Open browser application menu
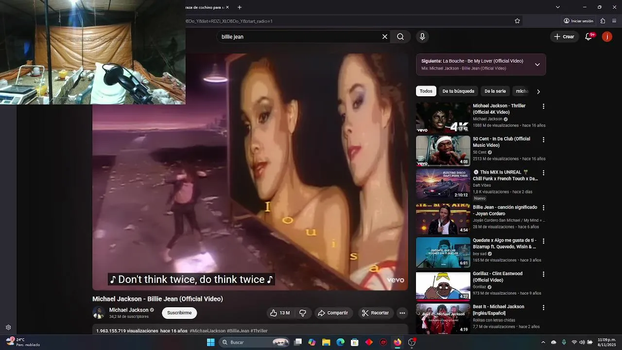This screenshot has width=622, height=350. pos(614,21)
